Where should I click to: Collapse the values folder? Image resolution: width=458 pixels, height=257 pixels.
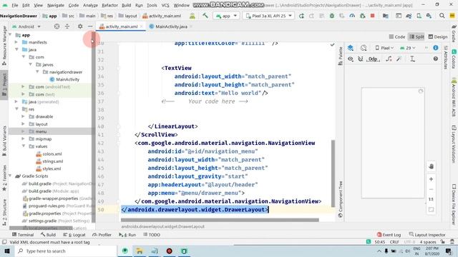pos(24,146)
